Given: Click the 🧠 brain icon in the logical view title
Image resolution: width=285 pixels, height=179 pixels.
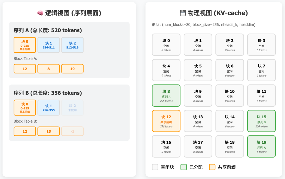Looking at the screenshot, I should pos(40,12).
